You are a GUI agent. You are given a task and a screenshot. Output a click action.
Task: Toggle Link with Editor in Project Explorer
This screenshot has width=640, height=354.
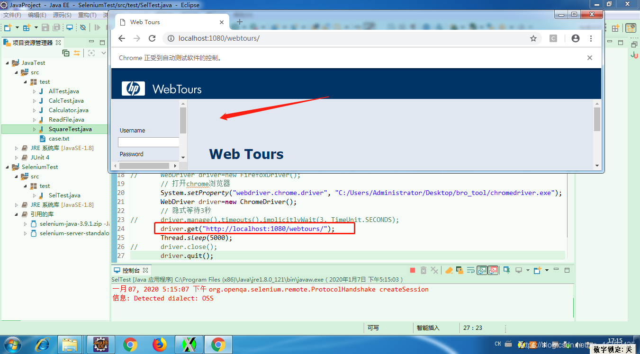[x=77, y=53]
